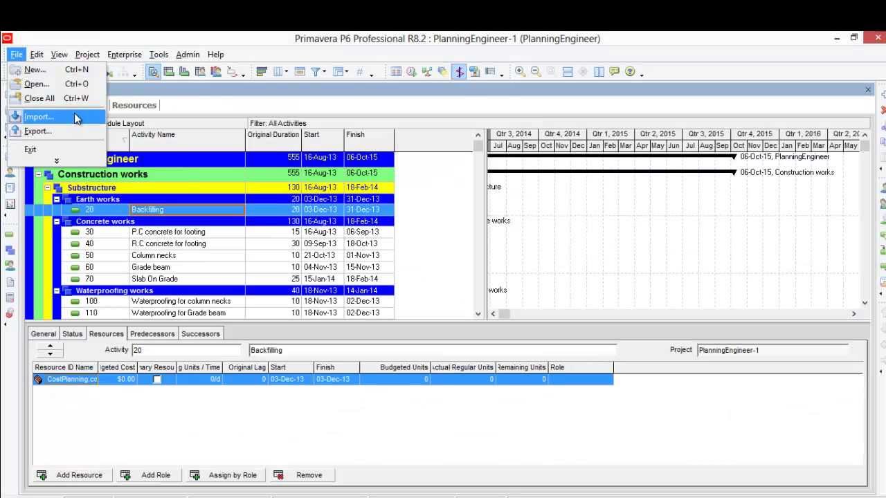This screenshot has width=886, height=498.
Task: Open the Help toolbar options dropdown arrow
Action: (642, 74)
